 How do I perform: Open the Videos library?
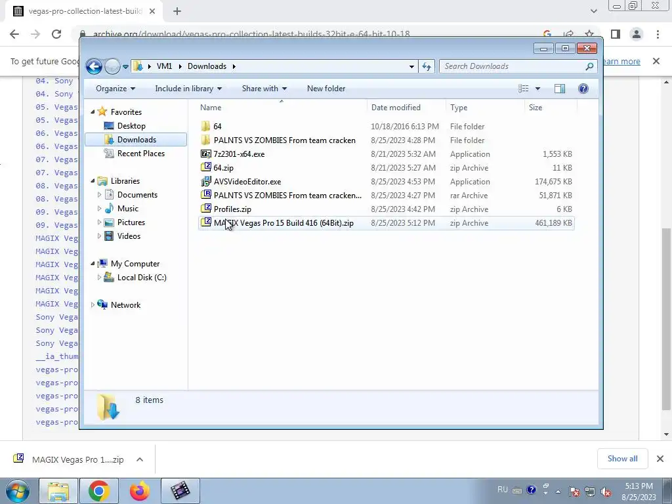(129, 236)
